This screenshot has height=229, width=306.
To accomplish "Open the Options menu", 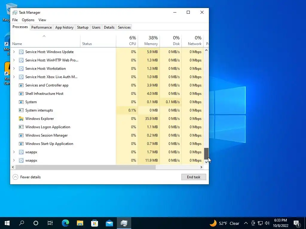I will (x=28, y=20).
